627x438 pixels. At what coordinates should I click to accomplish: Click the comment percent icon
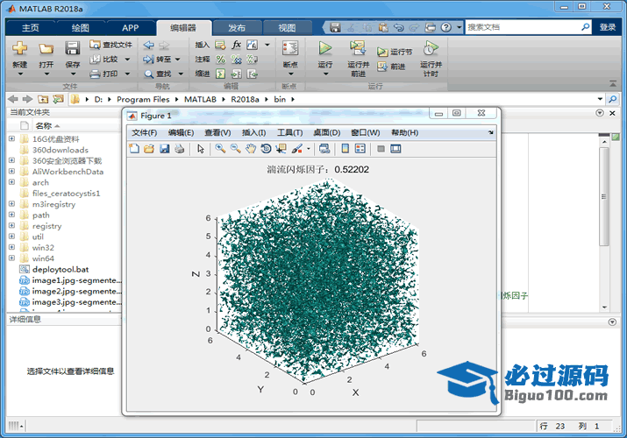[220, 60]
